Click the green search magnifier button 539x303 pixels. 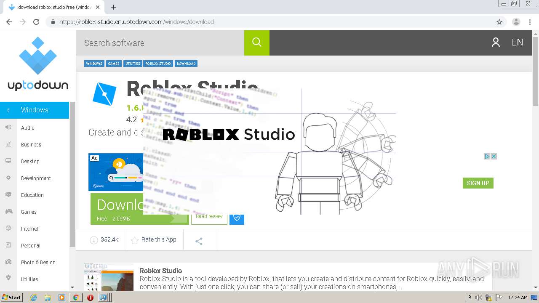(x=257, y=43)
